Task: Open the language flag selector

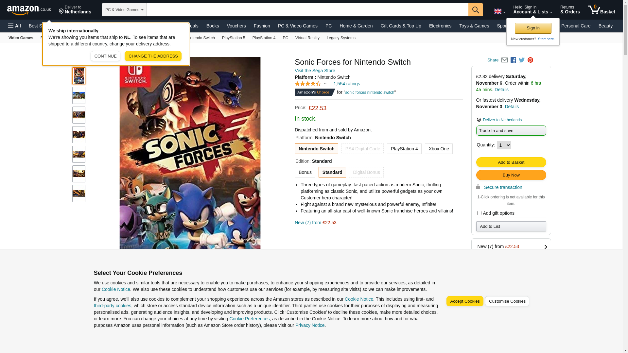Action: [500, 11]
